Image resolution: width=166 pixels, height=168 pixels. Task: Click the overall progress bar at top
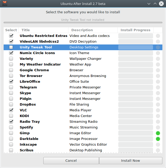[x=83, y=23]
